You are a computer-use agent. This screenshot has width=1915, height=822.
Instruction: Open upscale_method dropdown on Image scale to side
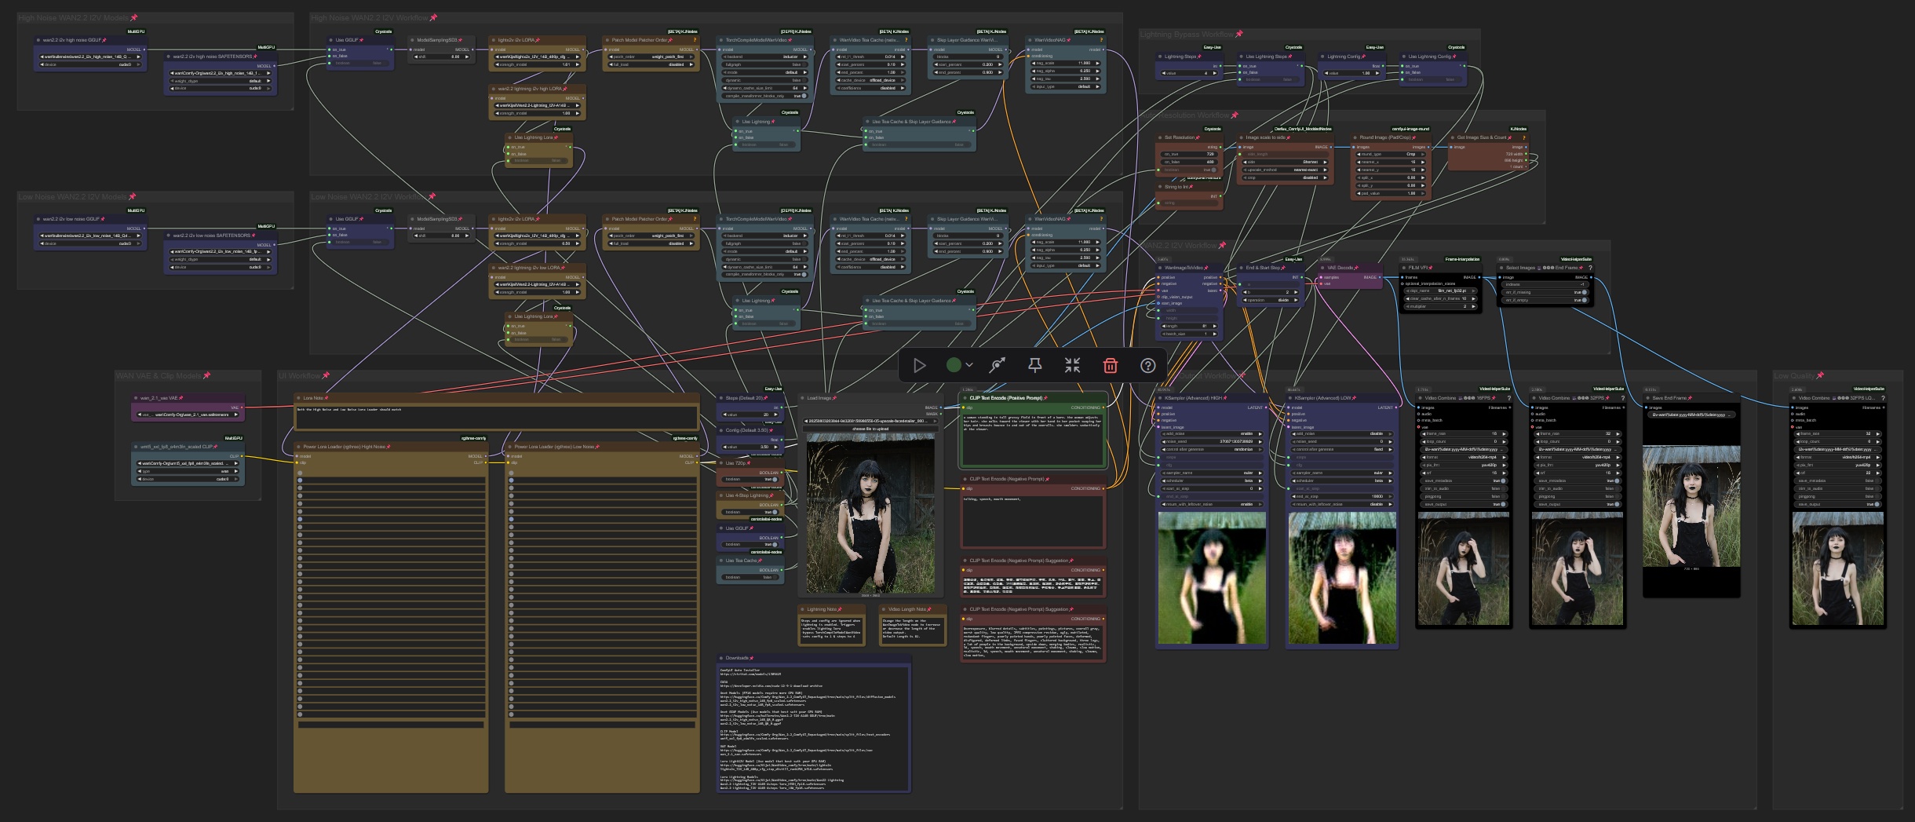pos(1284,170)
